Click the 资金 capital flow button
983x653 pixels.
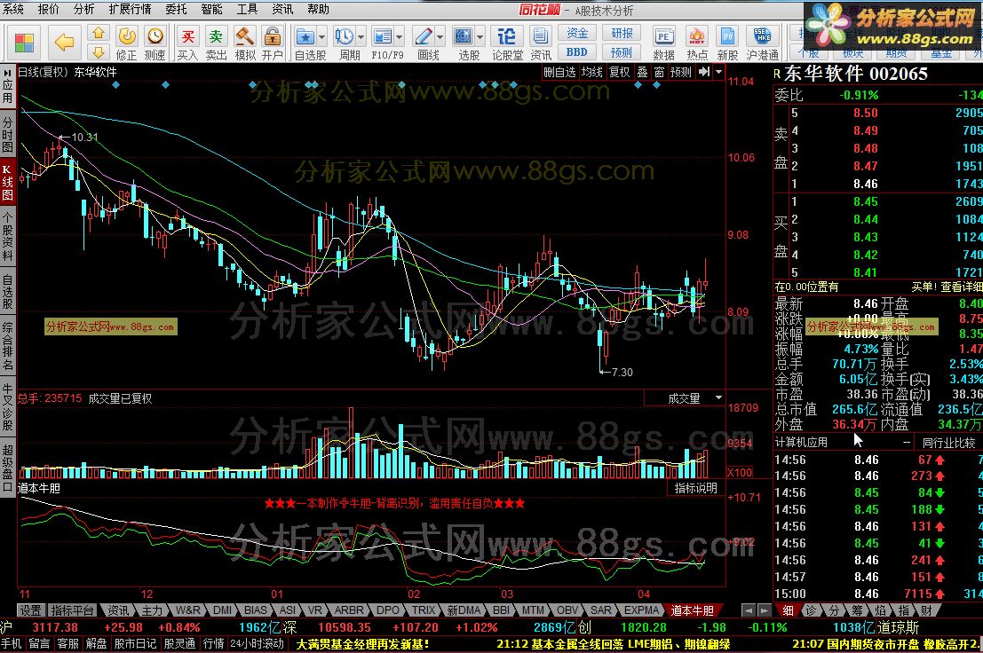577,33
